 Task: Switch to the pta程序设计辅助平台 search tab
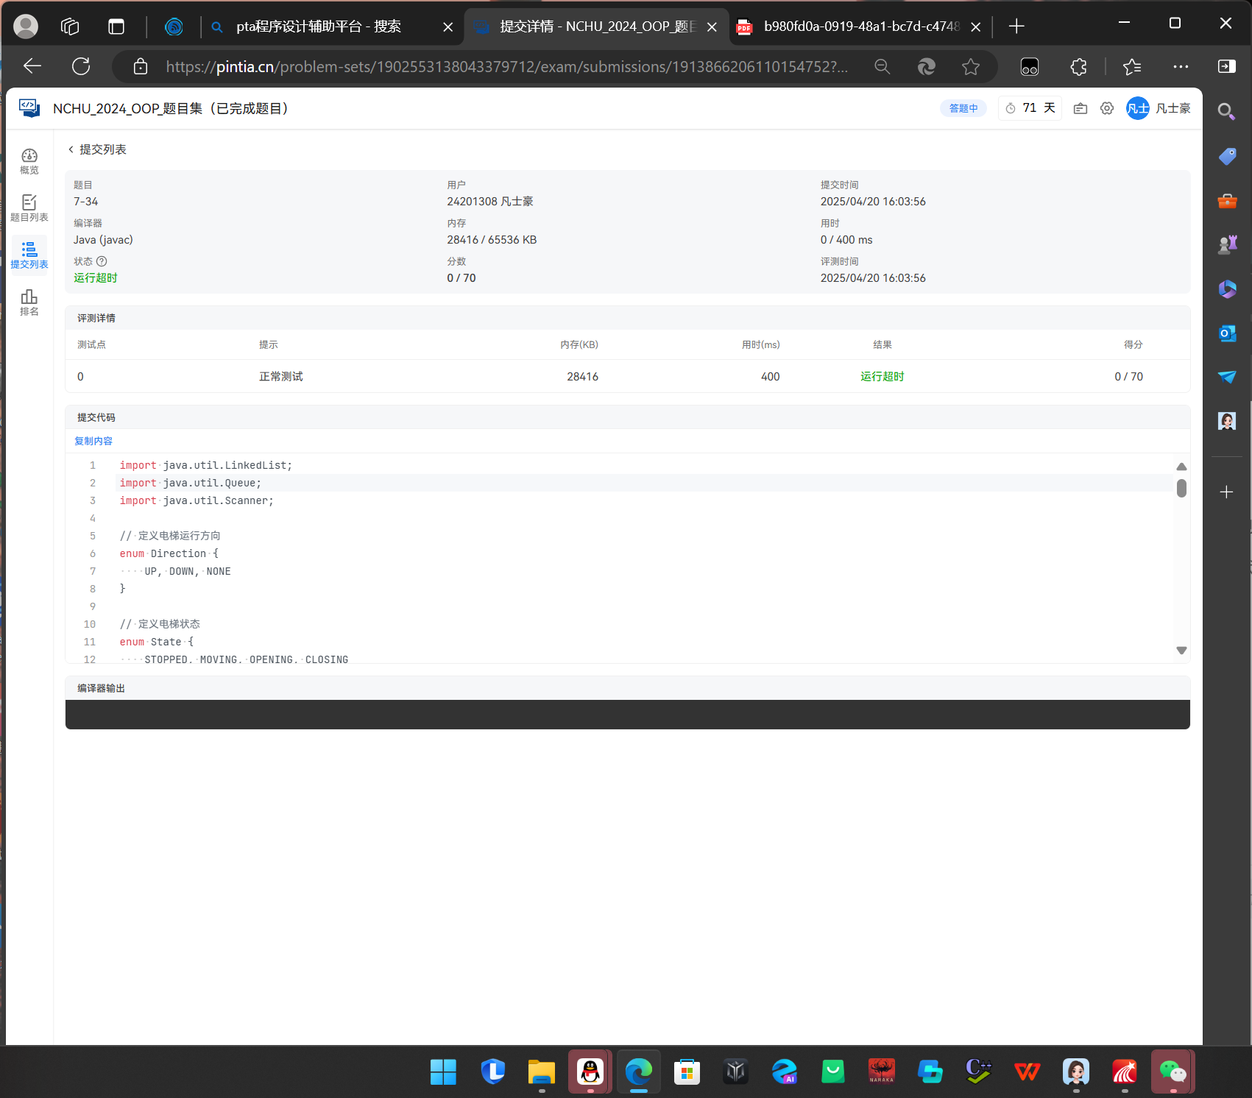point(319,26)
